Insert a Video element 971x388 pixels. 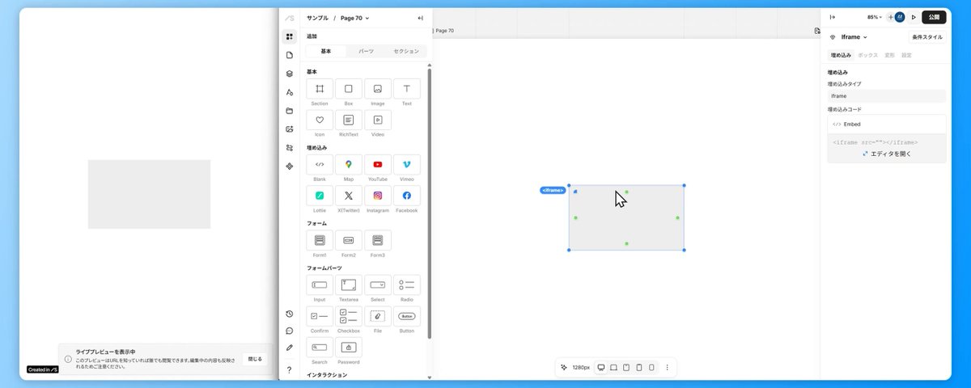(x=378, y=120)
